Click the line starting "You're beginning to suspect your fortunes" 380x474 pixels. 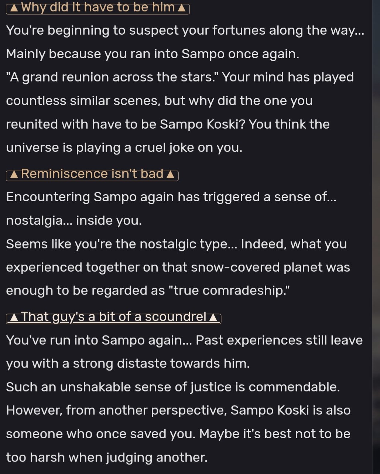tap(185, 30)
